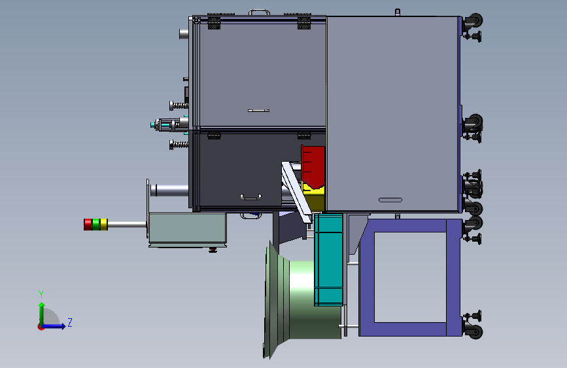567x368 pixels.
Task: Select the red origin ball of the triad
Action: point(41,327)
